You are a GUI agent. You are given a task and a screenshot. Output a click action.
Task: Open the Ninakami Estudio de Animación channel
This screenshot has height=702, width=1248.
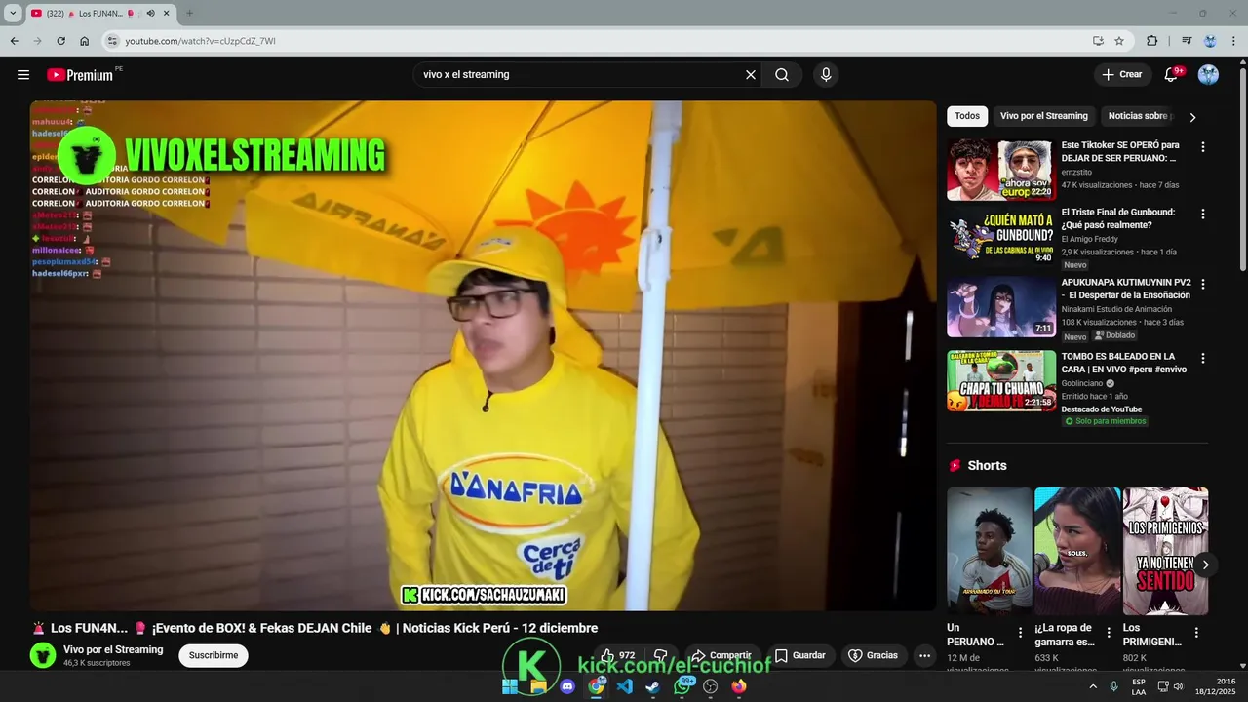pos(1116,309)
